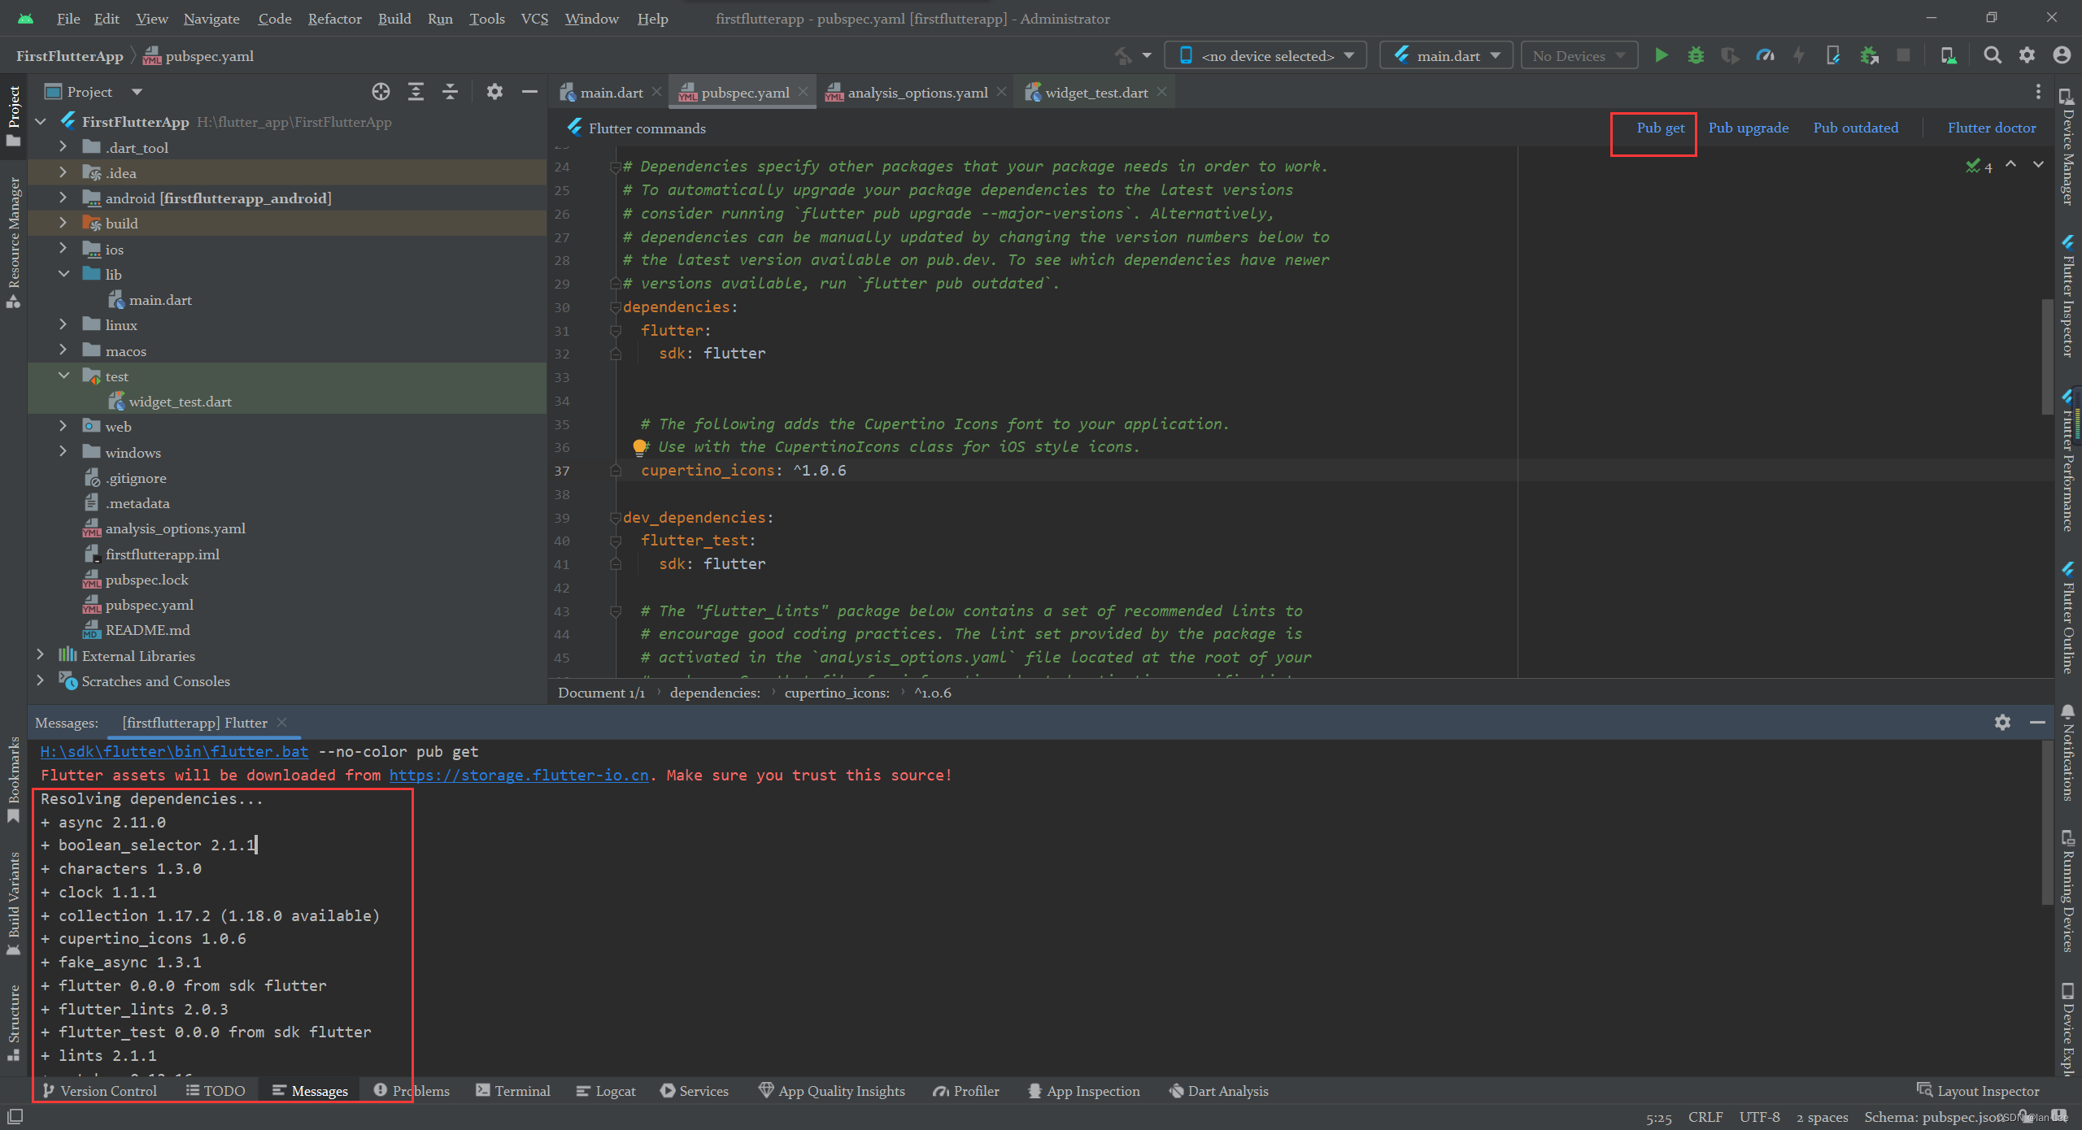Expand the android folder in Project tree
Screen dimensions: 2082x1130
pyautogui.click(x=63, y=198)
